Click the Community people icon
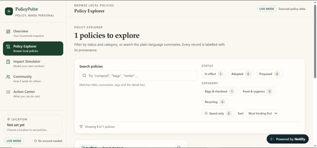The height and width of the screenshot is (148, 317). pyautogui.click(x=8, y=77)
